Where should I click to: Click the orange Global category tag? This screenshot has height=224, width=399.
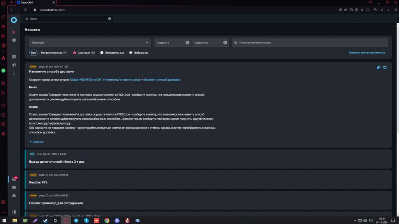33,66
